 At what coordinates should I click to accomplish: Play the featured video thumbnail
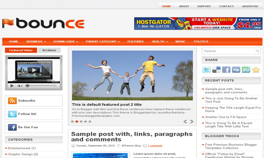[34, 70]
